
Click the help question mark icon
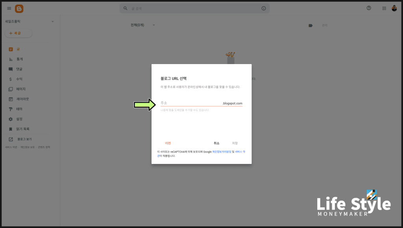click(368, 8)
